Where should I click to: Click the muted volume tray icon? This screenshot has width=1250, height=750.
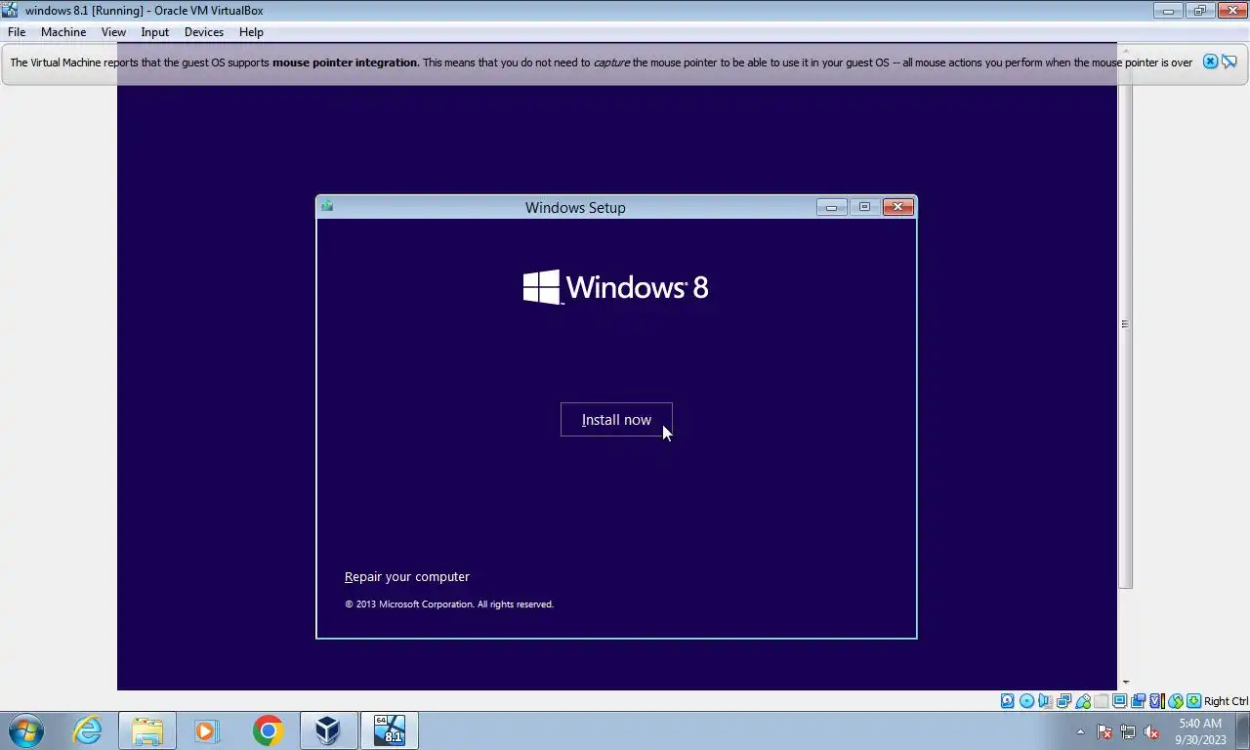(x=1151, y=731)
